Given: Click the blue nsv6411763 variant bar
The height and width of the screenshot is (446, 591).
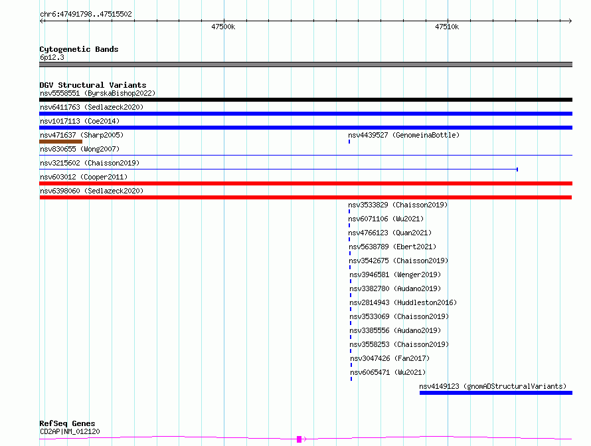Looking at the screenshot, I should 305,114.
